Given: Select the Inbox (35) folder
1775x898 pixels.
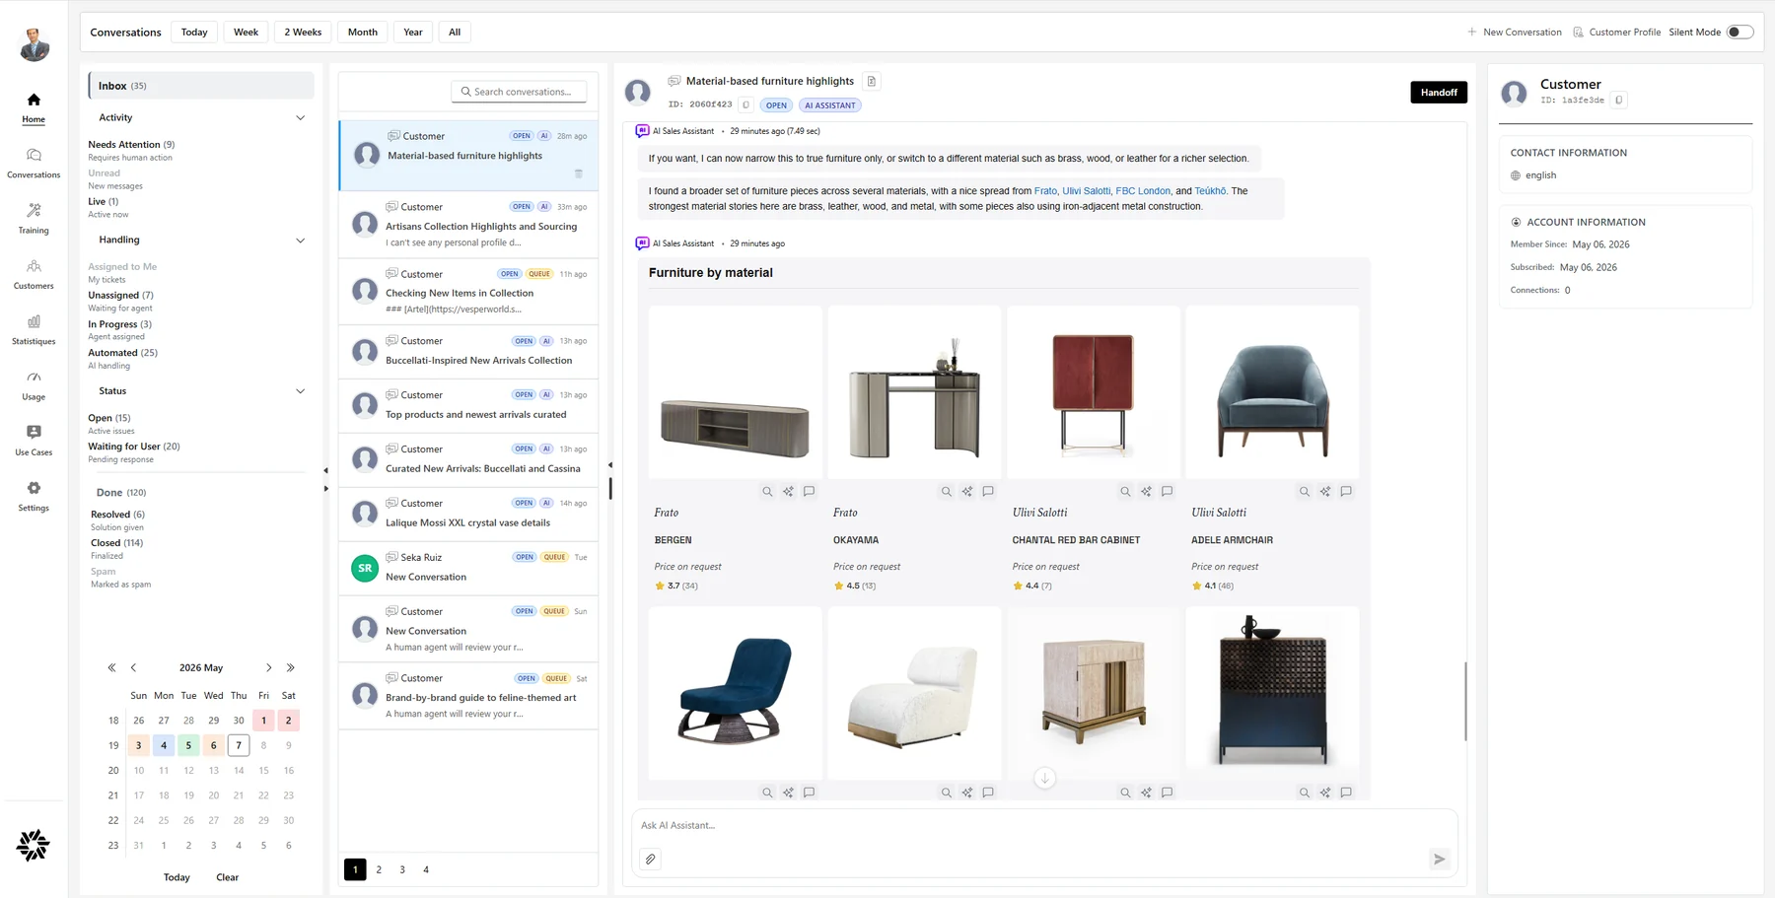Looking at the screenshot, I should coord(201,86).
